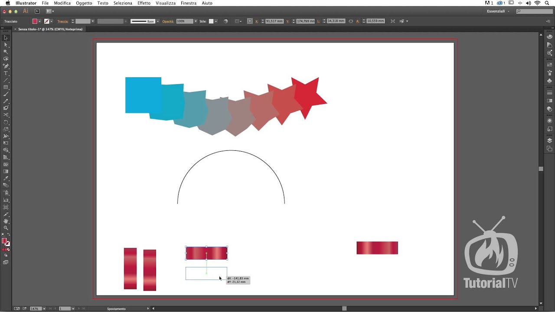Select the Rectangle tool
This screenshot has width=555, height=312.
(6, 87)
